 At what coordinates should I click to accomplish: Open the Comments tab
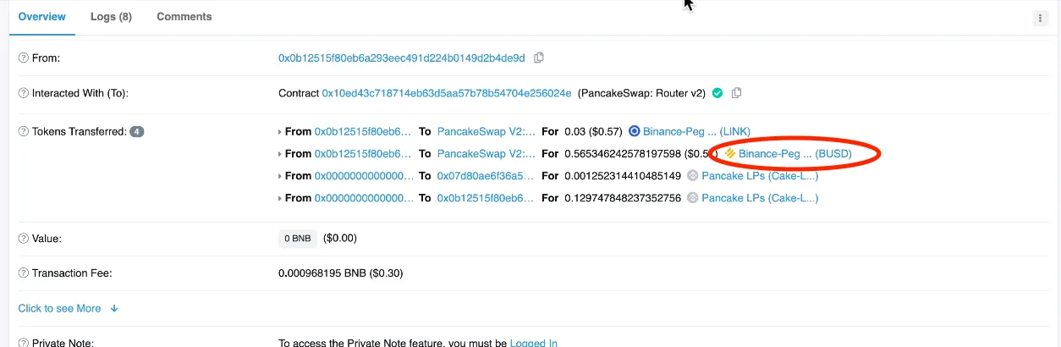[184, 17]
